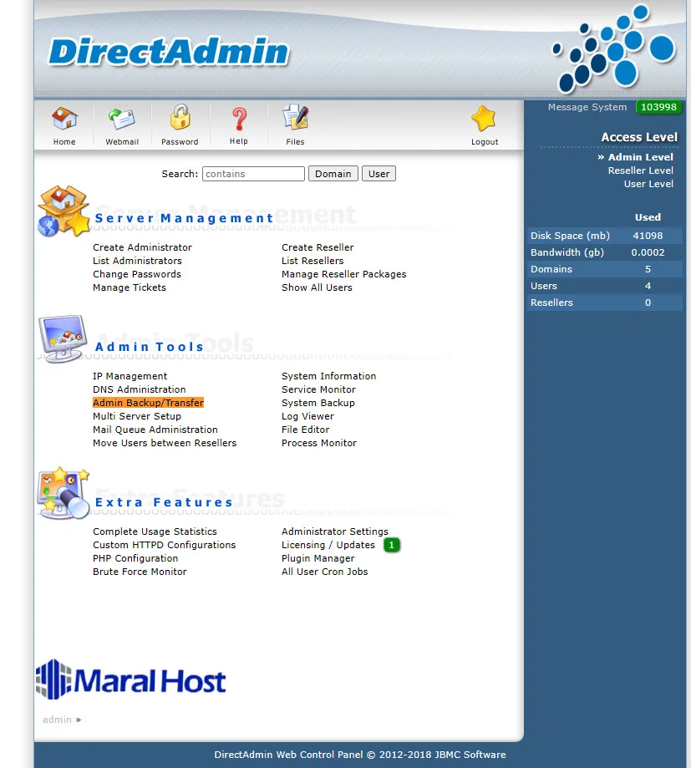Viewport: 691px width, 768px height.
Task: Click the Extra Features icon
Action: point(63,492)
